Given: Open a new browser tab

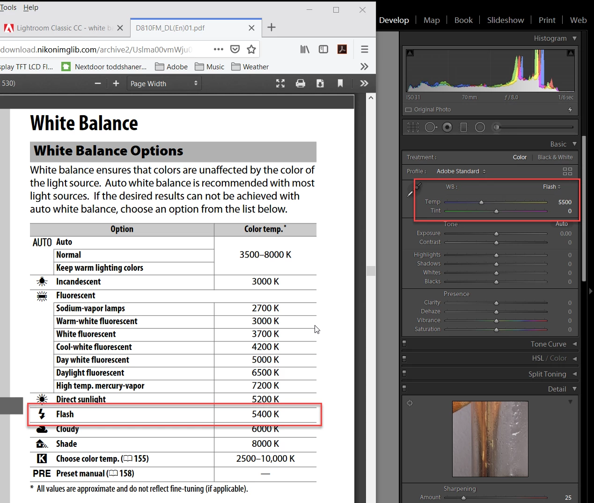Looking at the screenshot, I should point(271,28).
